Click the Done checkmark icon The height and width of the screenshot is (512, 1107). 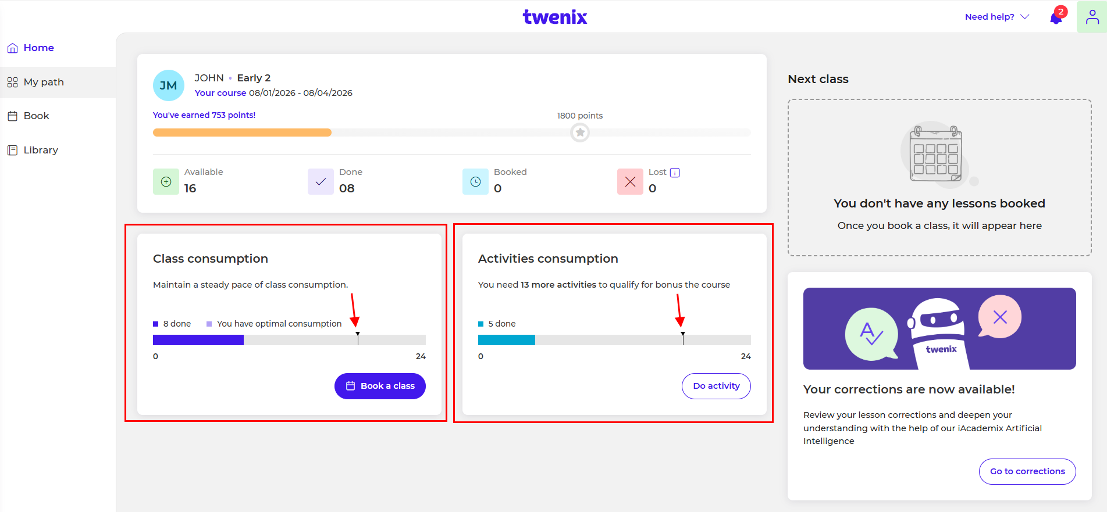click(321, 182)
